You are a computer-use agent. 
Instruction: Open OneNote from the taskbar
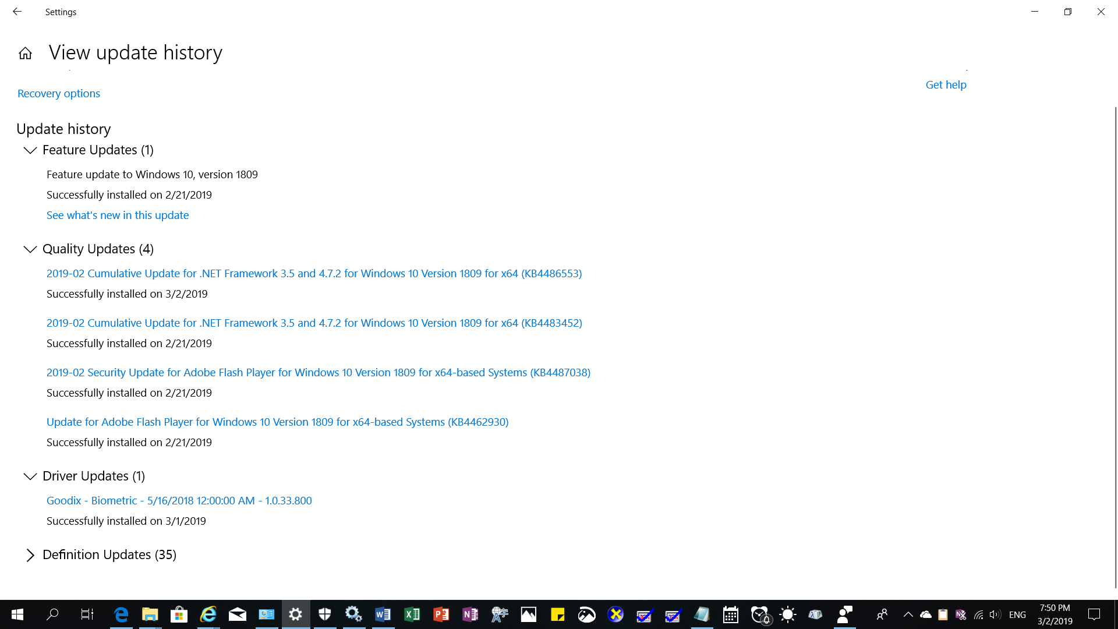click(x=470, y=614)
